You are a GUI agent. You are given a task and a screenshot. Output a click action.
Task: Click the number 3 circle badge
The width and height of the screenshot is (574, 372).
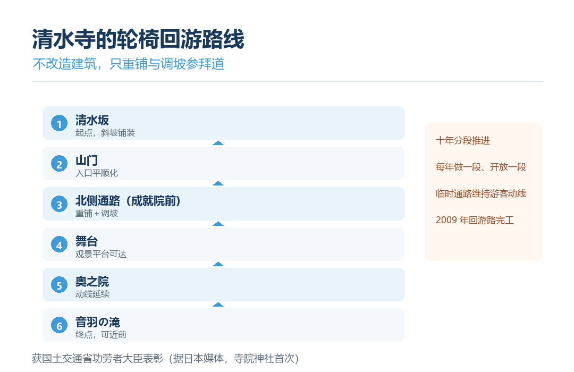tap(59, 204)
